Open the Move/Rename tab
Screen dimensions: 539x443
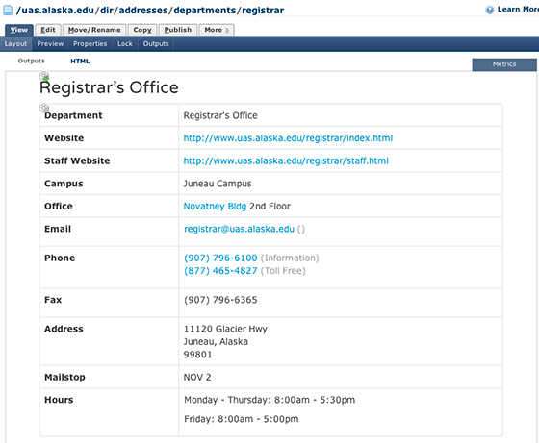94,30
